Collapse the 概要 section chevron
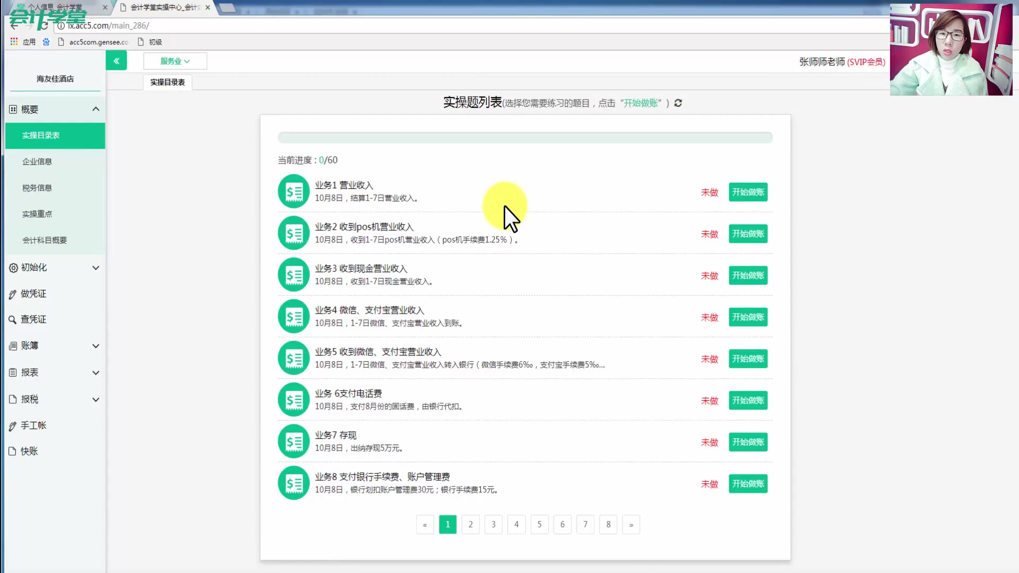Viewport: 1019px width, 573px height. coord(96,109)
